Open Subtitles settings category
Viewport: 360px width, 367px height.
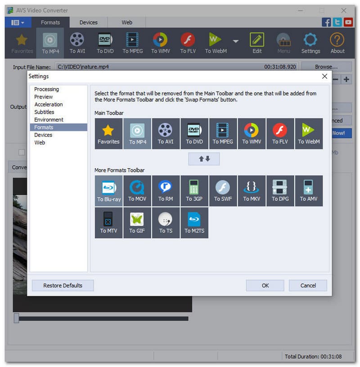pyautogui.click(x=58, y=112)
